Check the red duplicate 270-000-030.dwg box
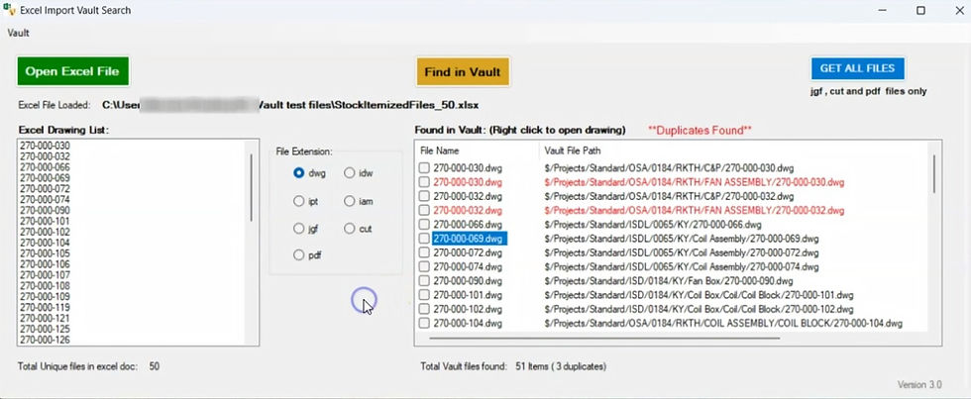Viewport: 971px width, 399px height. click(424, 182)
